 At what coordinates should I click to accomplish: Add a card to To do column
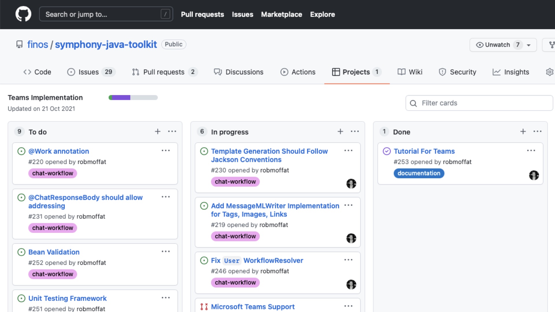pos(158,131)
